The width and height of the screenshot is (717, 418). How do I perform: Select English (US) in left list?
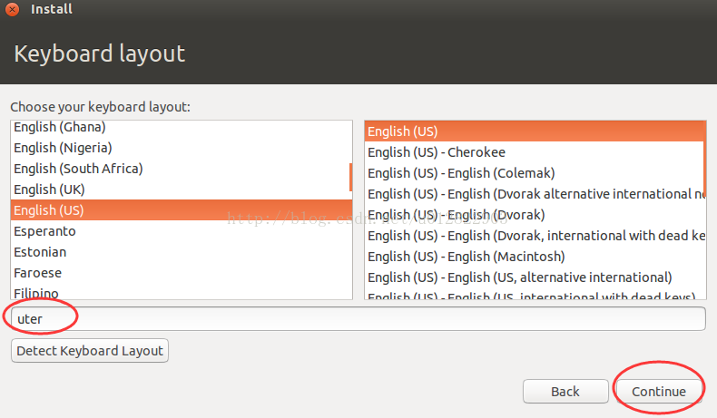48,210
